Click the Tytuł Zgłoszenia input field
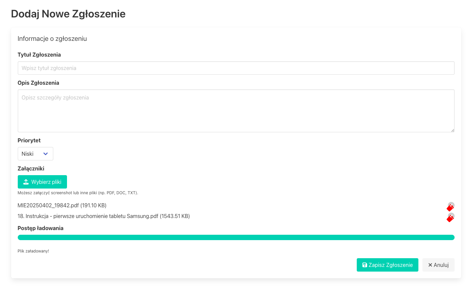Viewport: 474px width, 288px height. [236, 68]
